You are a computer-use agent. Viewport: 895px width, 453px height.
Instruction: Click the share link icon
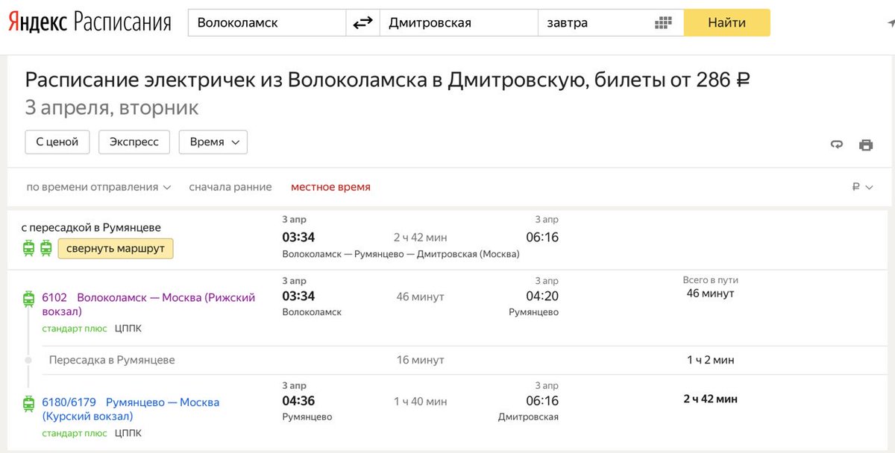tap(837, 145)
